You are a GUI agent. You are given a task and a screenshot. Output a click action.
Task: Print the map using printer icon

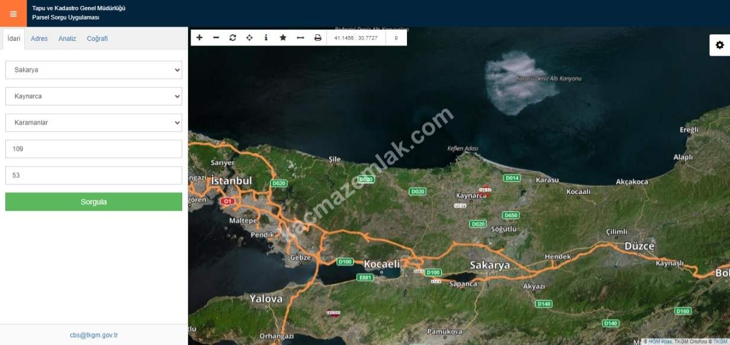pyautogui.click(x=318, y=38)
